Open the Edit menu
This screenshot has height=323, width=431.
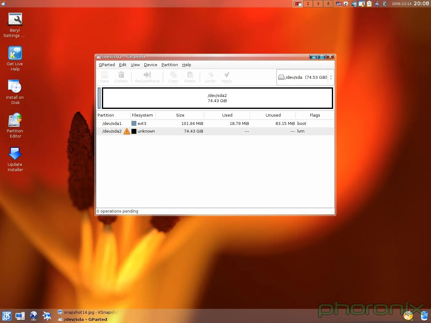coord(123,65)
